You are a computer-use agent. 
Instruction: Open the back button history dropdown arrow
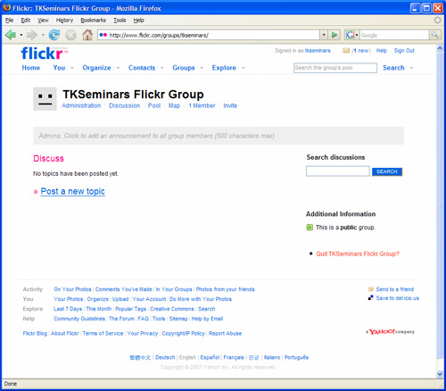(x=21, y=35)
